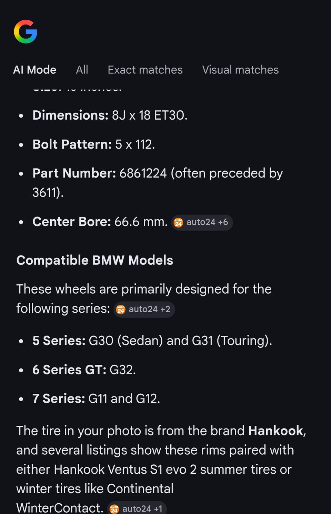This screenshot has width=331, height=514.
Task: Click the Bolt Pattern 5 x 112 entry
Action: [x=93, y=144]
